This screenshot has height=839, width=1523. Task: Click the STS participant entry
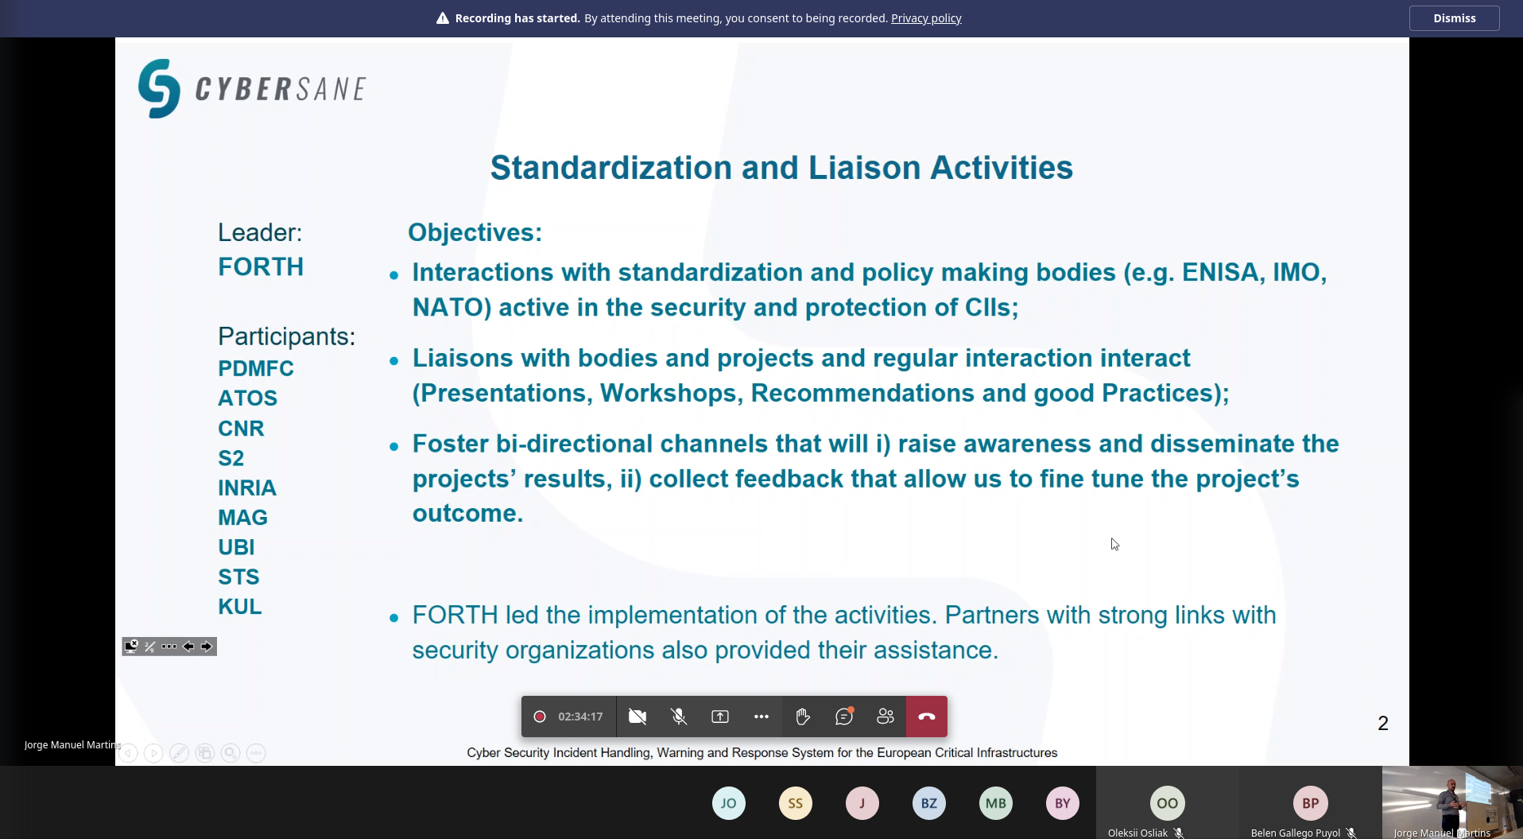click(238, 577)
